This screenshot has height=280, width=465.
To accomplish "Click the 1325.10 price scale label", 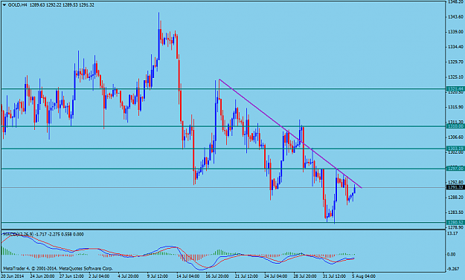I will pos(456,77).
